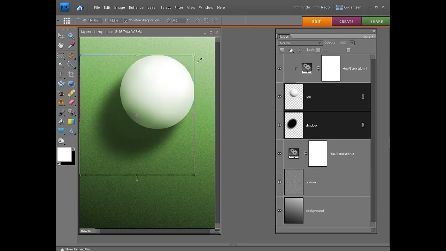Screen dimensions: 446x251
Task: Click the Skew transform icon in options bar
Action: click(215, 21)
